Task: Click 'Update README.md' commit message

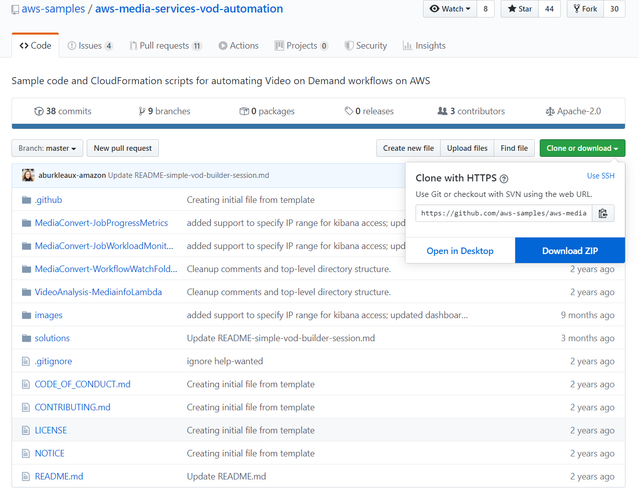Action: (227, 476)
